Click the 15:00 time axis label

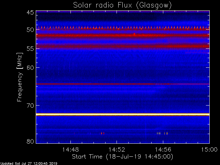[209, 150]
